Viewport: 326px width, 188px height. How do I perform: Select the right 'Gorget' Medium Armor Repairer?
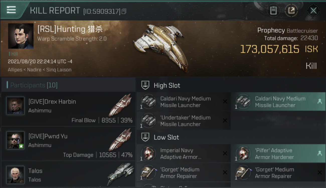click(x=278, y=172)
